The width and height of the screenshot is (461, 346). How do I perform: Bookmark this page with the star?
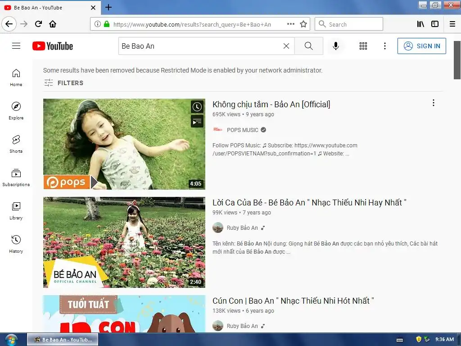(303, 24)
